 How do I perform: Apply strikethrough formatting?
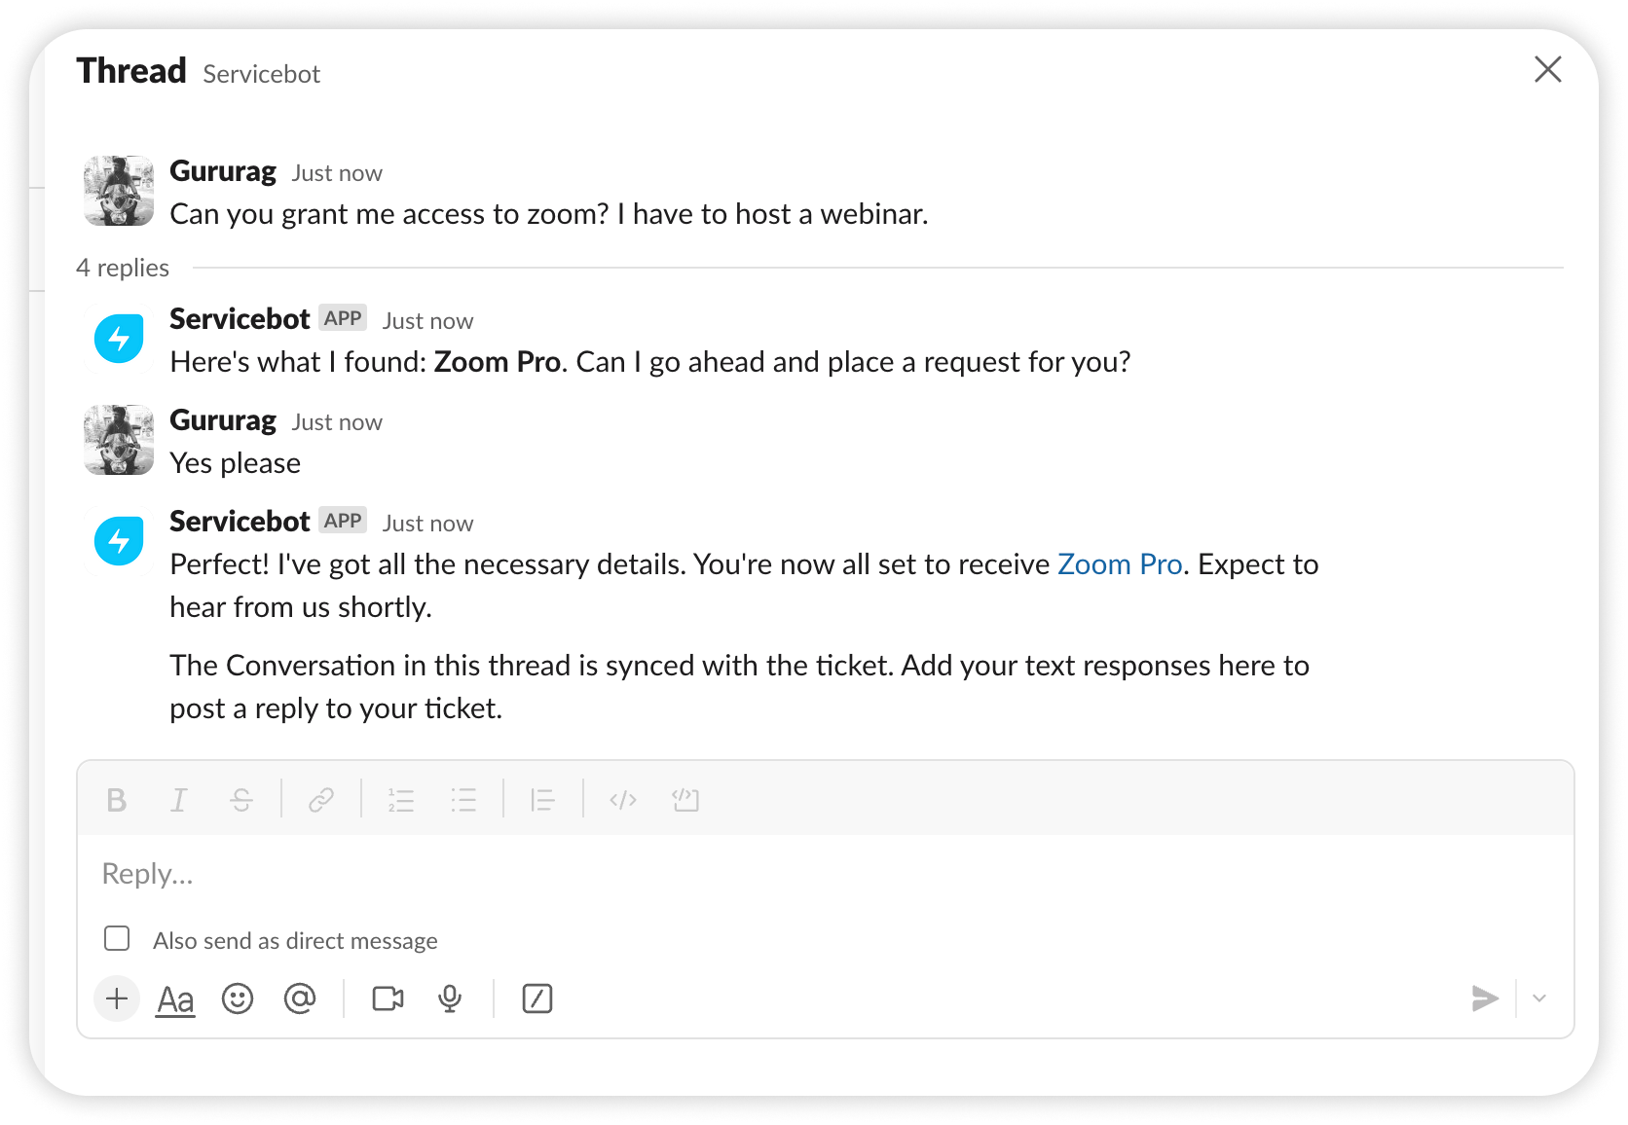tap(241, 800)
